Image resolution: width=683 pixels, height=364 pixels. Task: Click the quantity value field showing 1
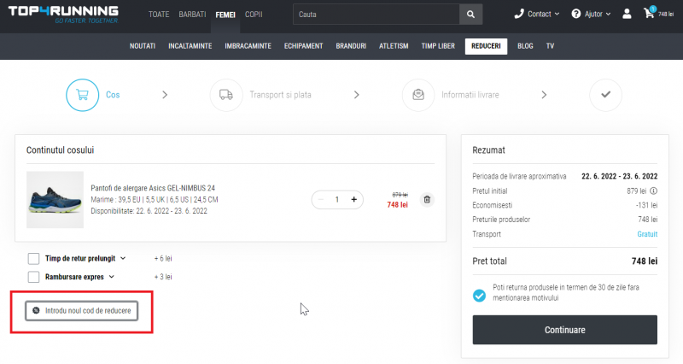coord(336,199)
